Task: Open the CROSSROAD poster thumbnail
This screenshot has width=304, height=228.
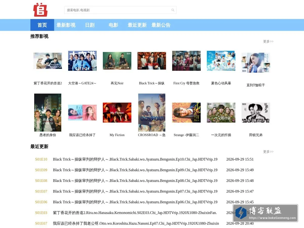Action: tap(152, 112)
